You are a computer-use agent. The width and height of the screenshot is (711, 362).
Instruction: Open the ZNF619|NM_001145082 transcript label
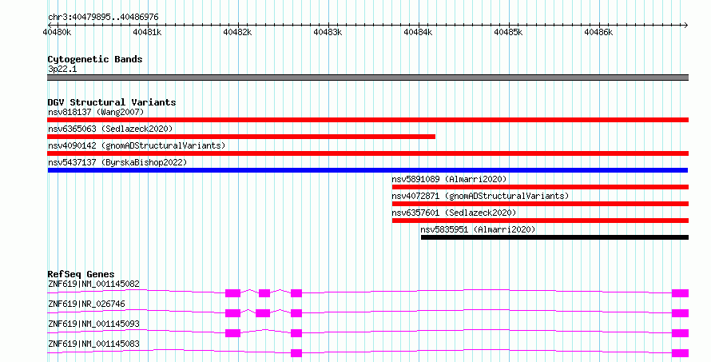(x=93, y=284)
